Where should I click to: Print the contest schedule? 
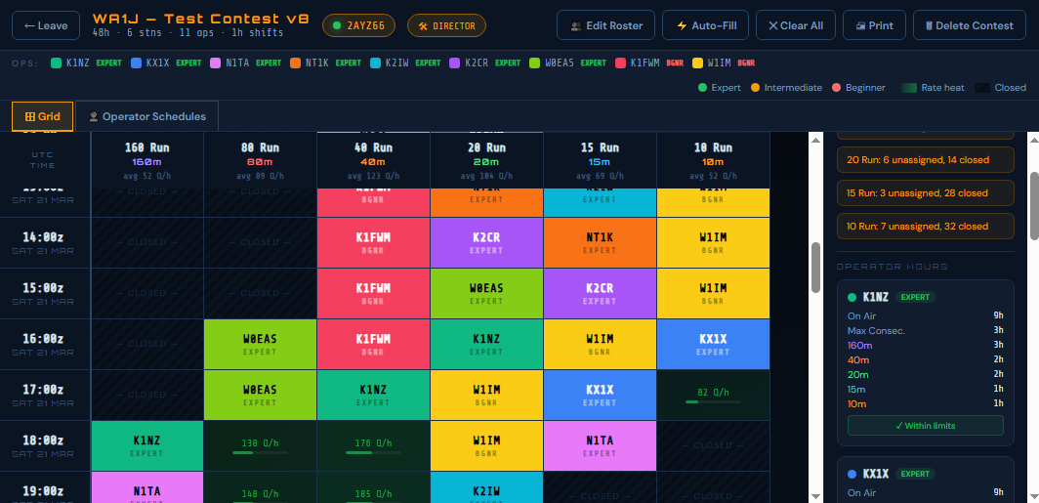click(874, 25)
